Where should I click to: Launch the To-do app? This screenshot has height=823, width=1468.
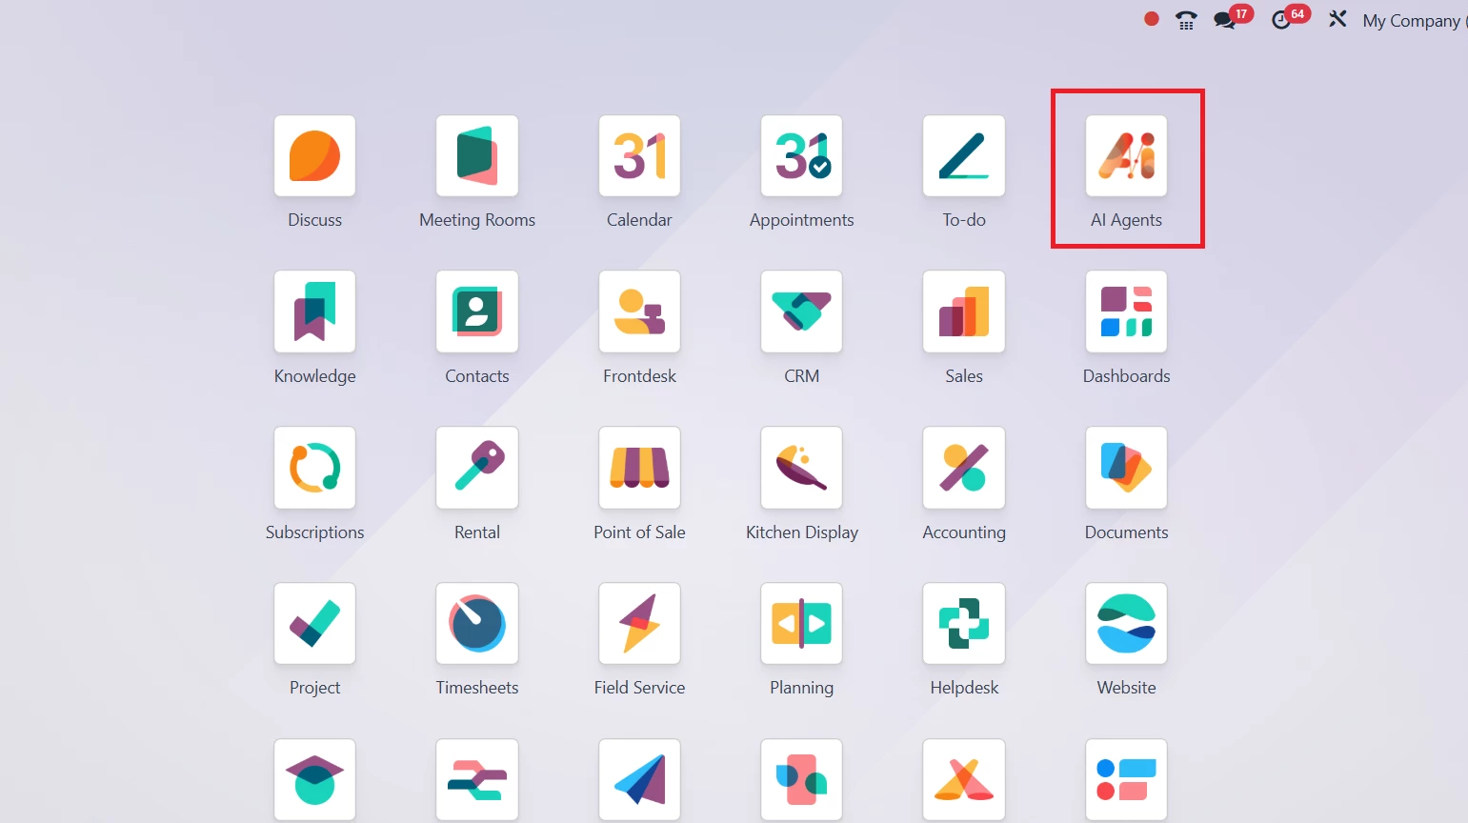[x=964, y=156]
